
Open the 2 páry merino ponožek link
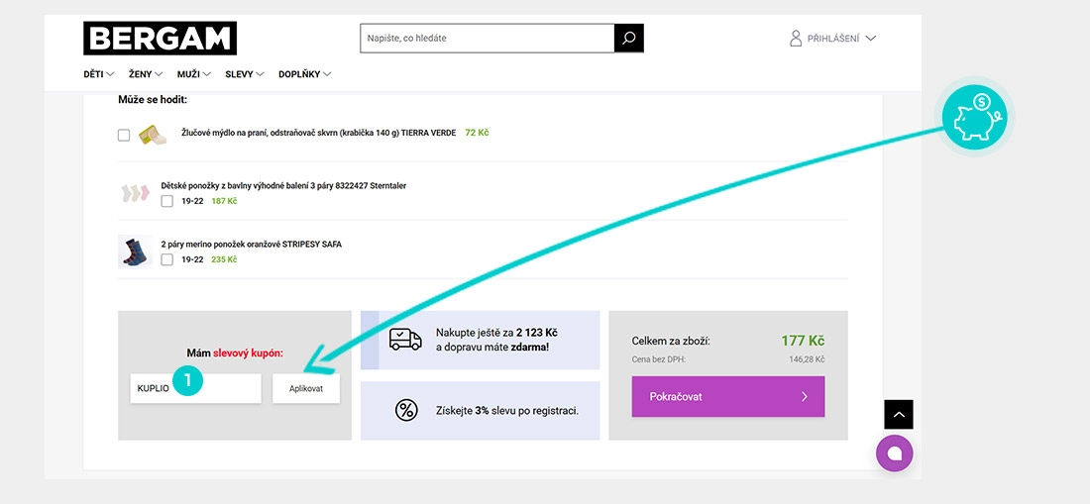[x=252, y=245]
